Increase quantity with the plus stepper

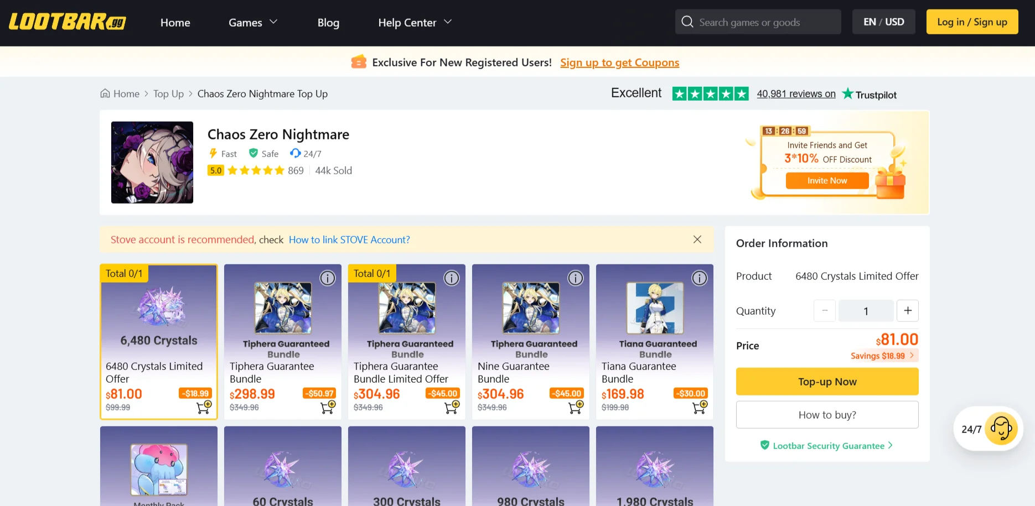click(x=907, y=310)
